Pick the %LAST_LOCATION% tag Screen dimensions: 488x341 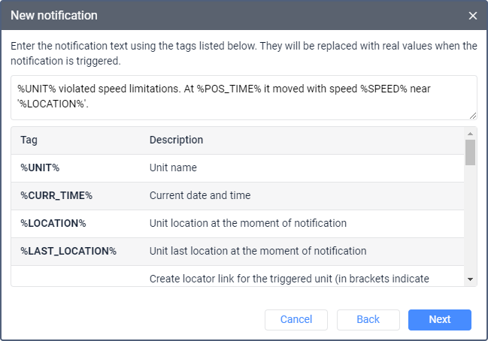pyautogui.click(x=68, y=251)
